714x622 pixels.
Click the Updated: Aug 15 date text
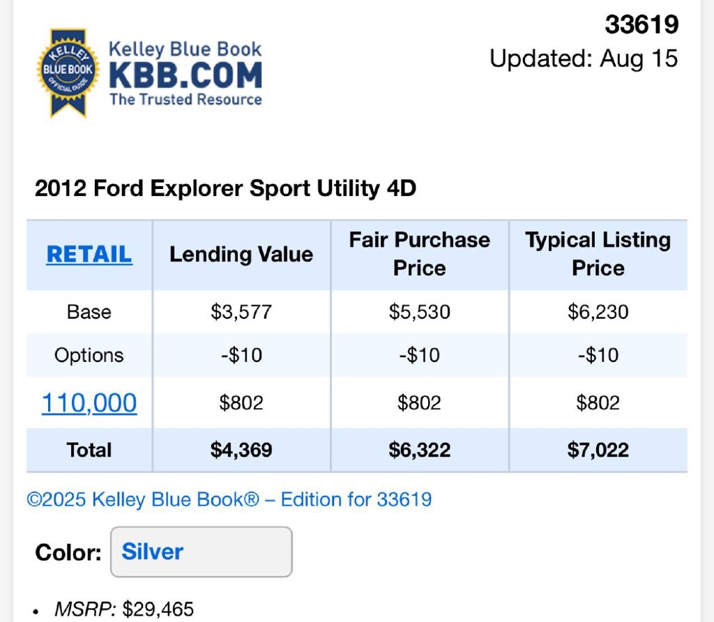point(584,59)
